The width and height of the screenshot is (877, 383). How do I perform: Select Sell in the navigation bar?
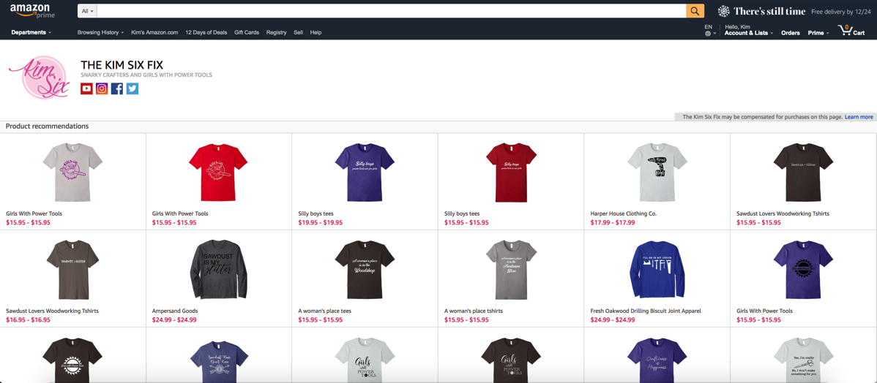[x=298, y=32]
